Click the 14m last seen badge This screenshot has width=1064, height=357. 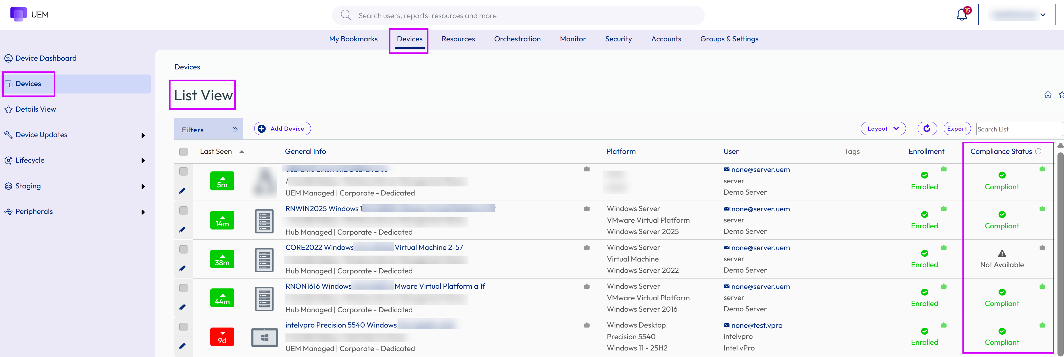222,220
